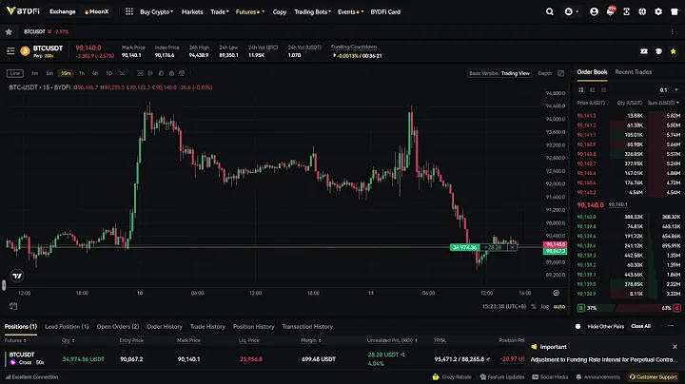Image resolution: width=685 pixels, height=384 pixels.
Task: Cancel position line on chart with X
Action: click(512, 247)
